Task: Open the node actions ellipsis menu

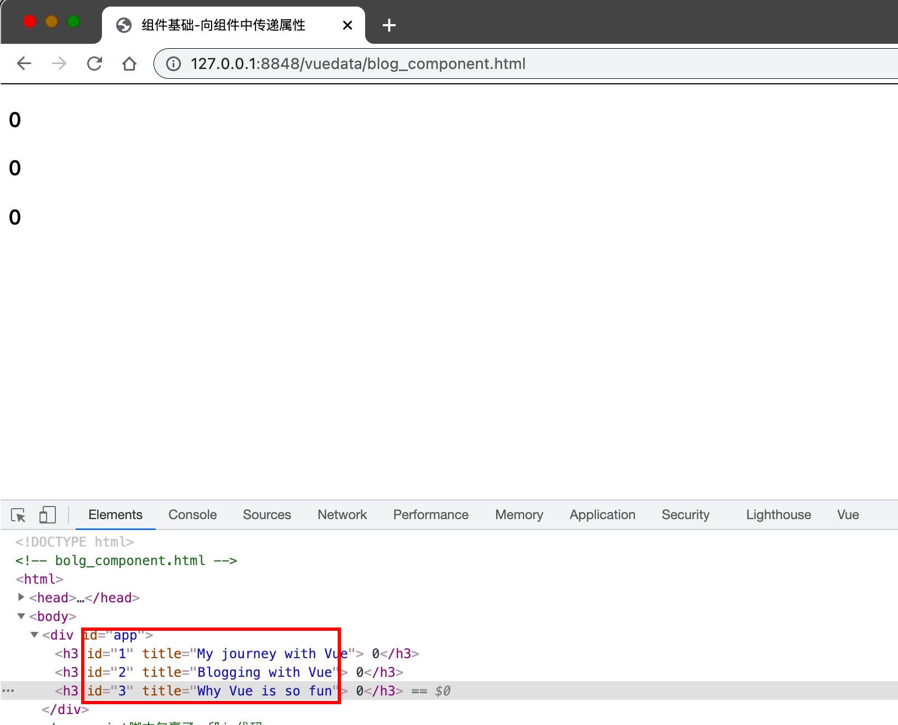Action: tap(8, 691)
